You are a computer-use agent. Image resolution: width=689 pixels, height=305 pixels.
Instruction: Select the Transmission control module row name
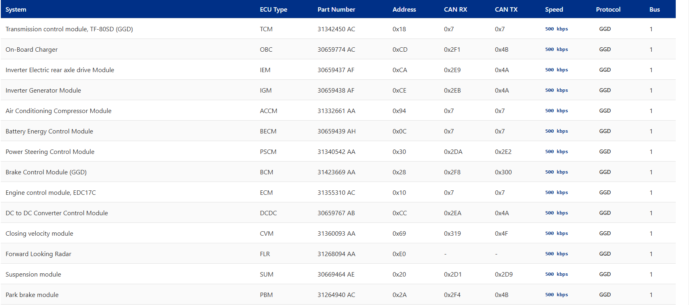(x=69, y=29)
